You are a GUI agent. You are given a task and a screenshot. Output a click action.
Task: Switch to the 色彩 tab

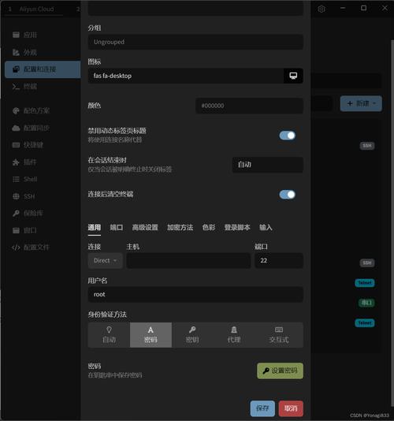(x=209, y=228)
